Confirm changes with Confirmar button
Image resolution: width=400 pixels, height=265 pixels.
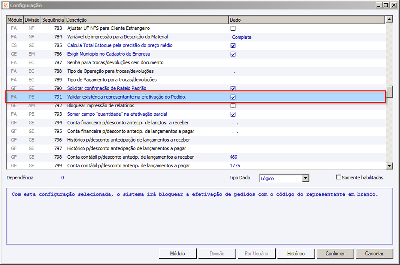335,254
